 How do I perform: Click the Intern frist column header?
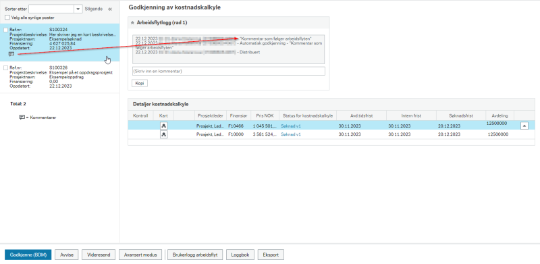[411, 116]
